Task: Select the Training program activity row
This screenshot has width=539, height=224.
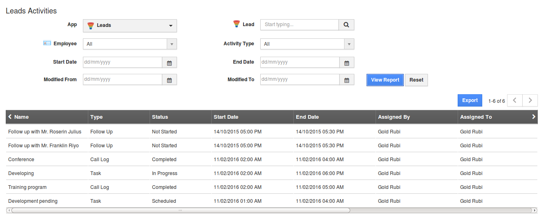Action: point(27,187)
